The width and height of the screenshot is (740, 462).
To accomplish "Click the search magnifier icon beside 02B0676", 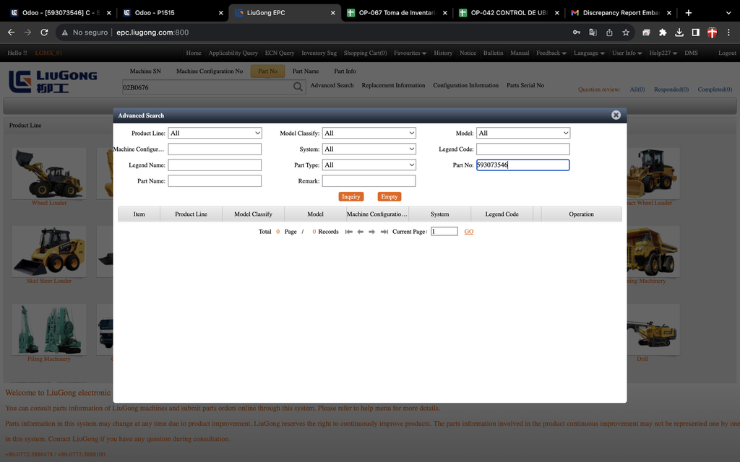I will click(298, 87).
